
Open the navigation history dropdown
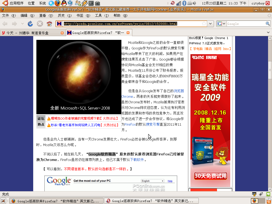[22, 24]
